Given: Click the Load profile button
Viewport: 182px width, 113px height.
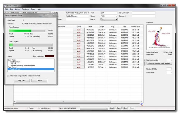Looking at the screenshot, I should pos(112,108).
